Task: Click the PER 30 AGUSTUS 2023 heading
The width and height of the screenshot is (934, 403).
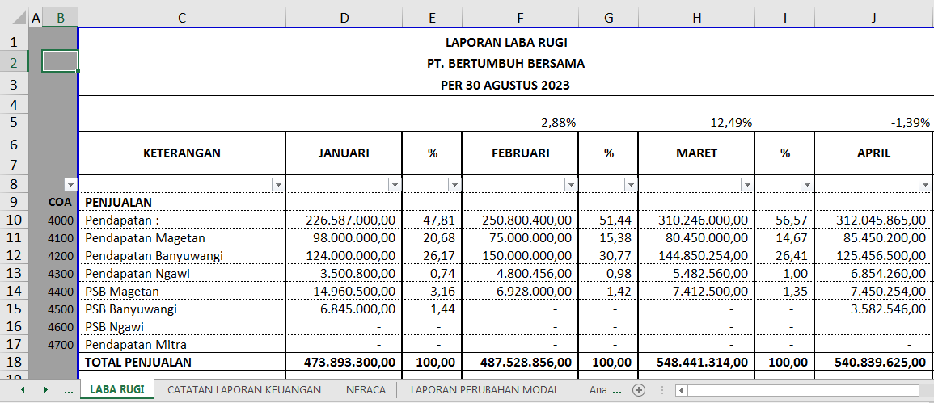Action: tap(506, 85)
